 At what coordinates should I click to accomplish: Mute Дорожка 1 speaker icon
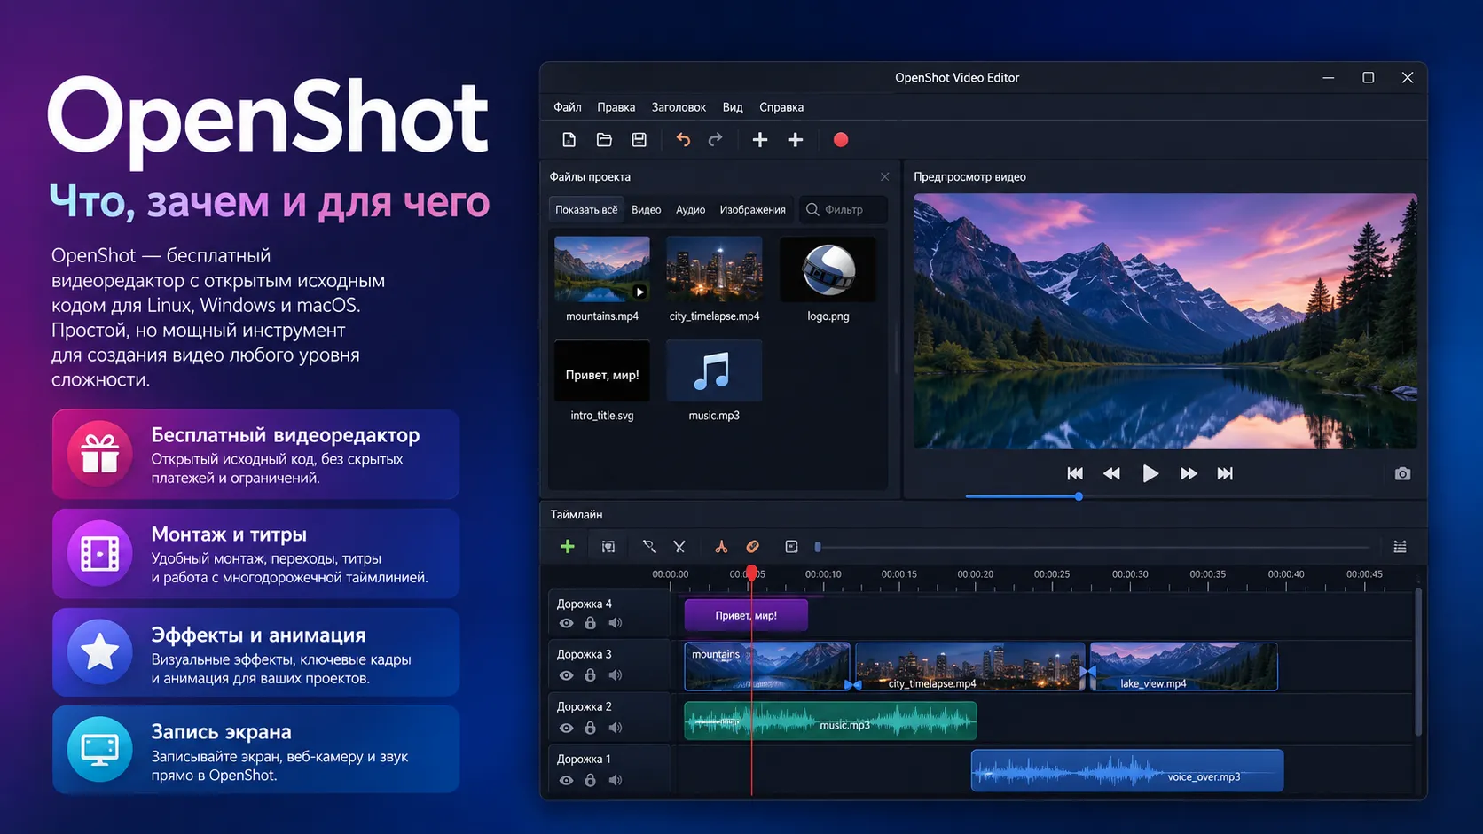(616, 780)
